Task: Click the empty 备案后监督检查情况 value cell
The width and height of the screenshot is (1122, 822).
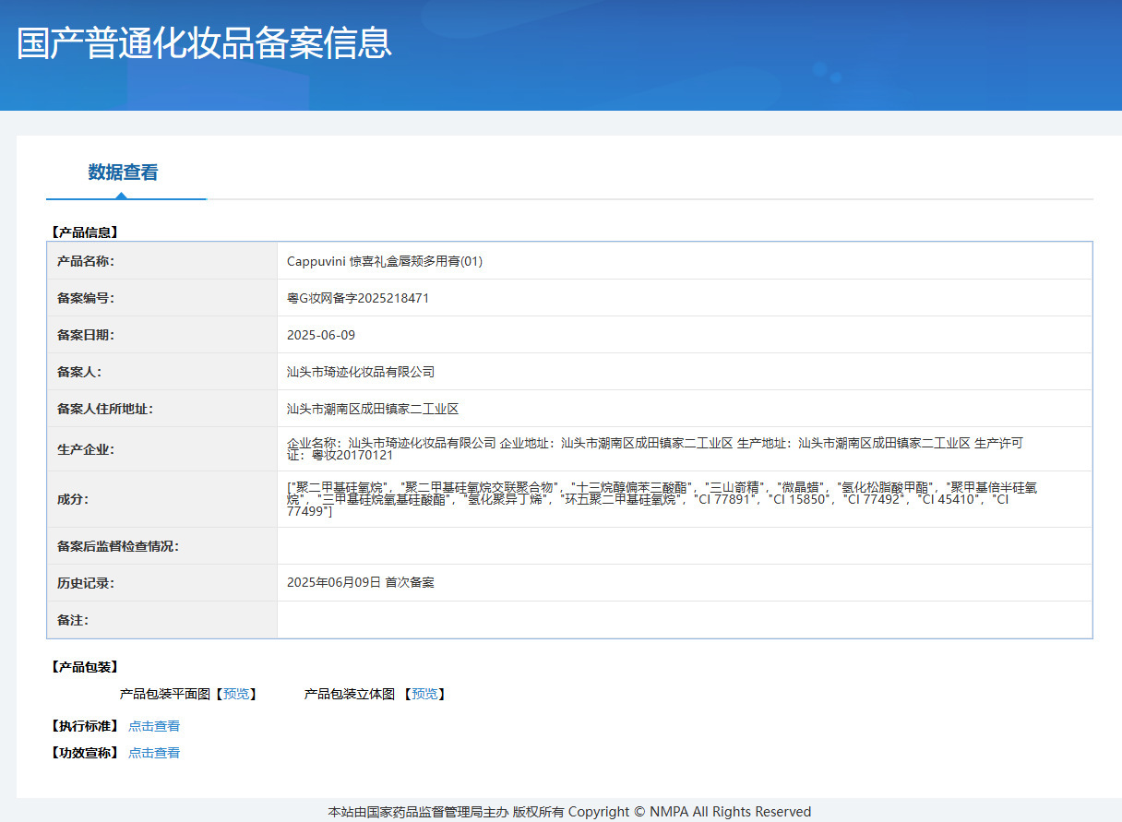Action: point(684,546)
